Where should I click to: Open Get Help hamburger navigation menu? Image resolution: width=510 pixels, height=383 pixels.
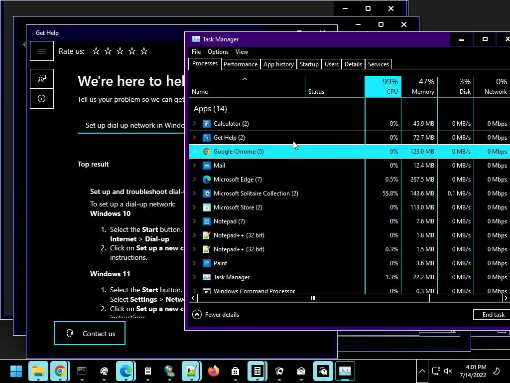[x=42, y=51]
